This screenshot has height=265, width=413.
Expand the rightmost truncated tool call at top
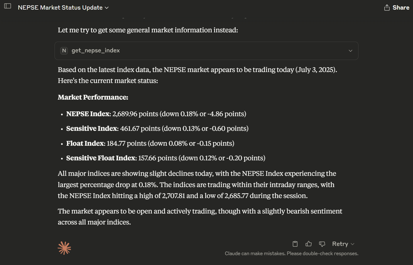pos(245,17)
